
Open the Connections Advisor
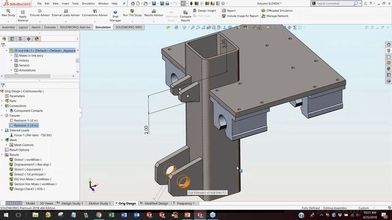pos(95,13)
